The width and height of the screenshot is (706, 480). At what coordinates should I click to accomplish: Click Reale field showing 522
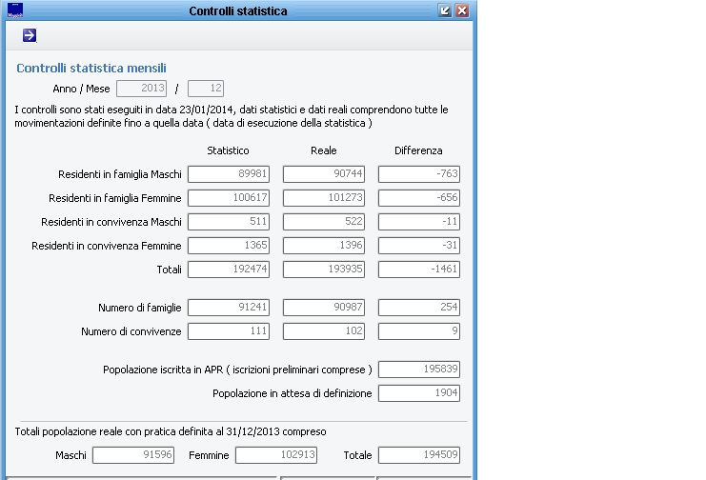[x=324, y=222]
